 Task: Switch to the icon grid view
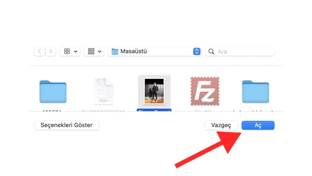coord(67,51)
